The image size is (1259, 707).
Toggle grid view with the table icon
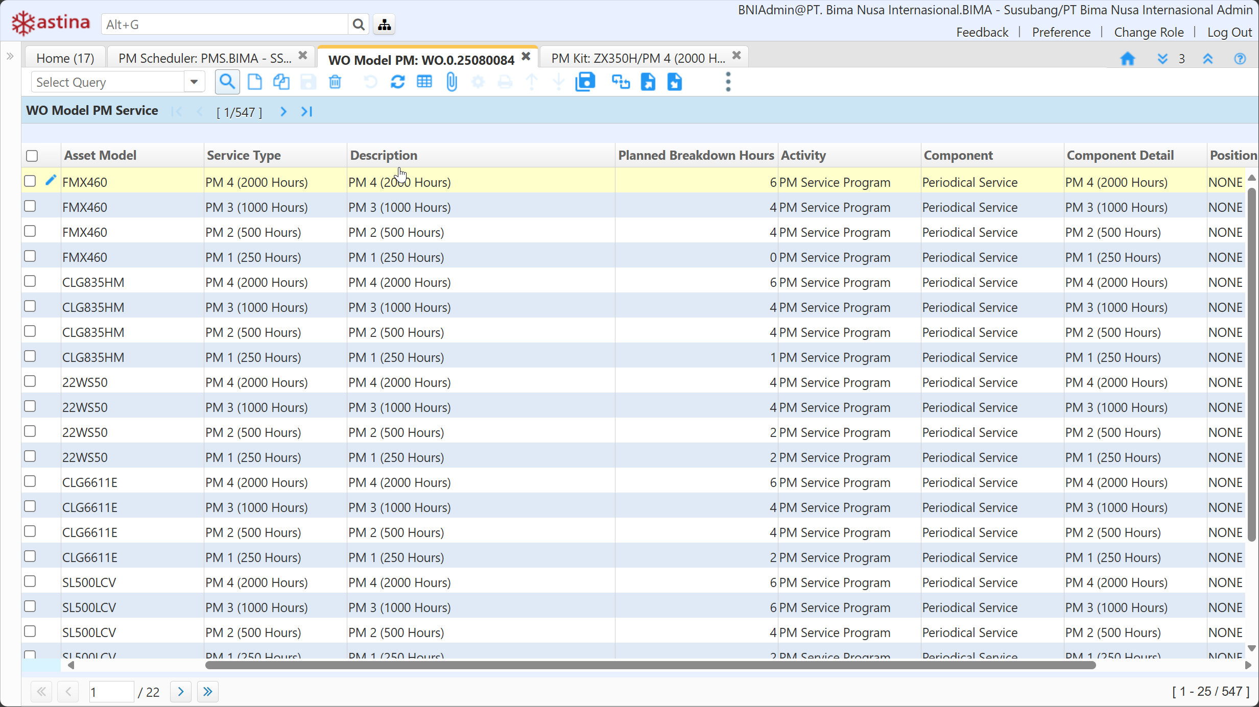[424, 82]
